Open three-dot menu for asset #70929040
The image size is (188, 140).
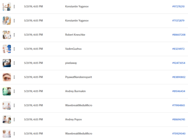pyautogui.click(x=14, y=134)
